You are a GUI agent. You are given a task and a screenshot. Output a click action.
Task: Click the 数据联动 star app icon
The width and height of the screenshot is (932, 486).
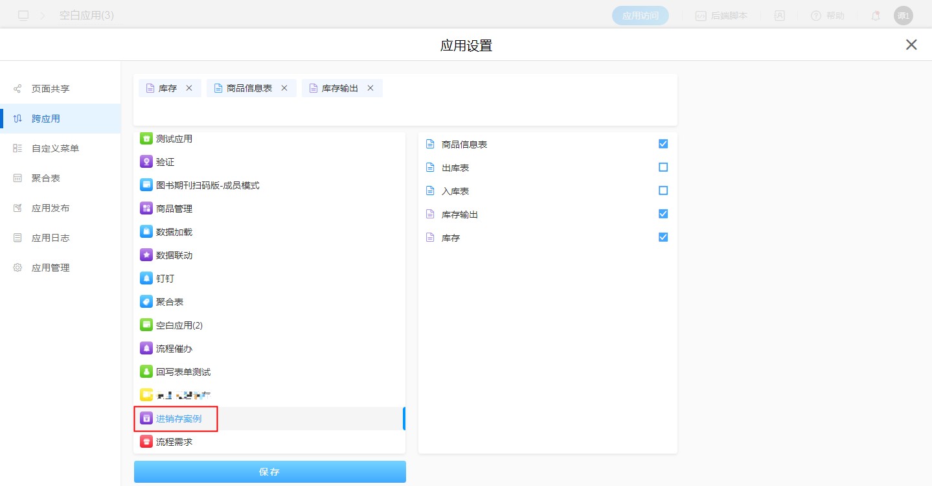(146, 255)
